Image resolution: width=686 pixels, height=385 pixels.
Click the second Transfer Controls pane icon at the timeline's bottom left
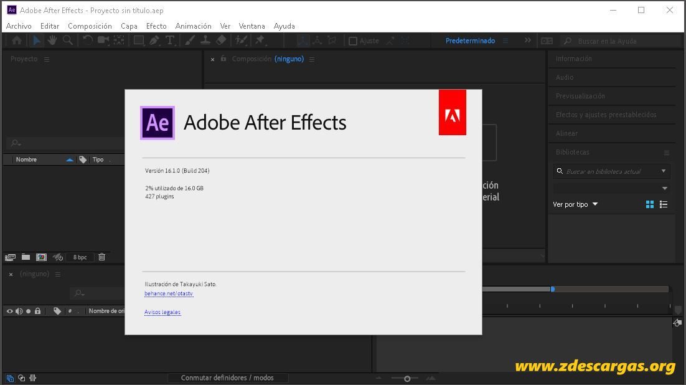click(21, 378)
